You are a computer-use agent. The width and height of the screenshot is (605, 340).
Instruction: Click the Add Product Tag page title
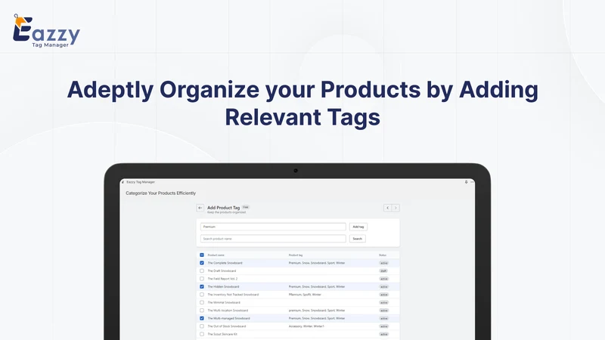pyautogui.click(x=223, y=207)
